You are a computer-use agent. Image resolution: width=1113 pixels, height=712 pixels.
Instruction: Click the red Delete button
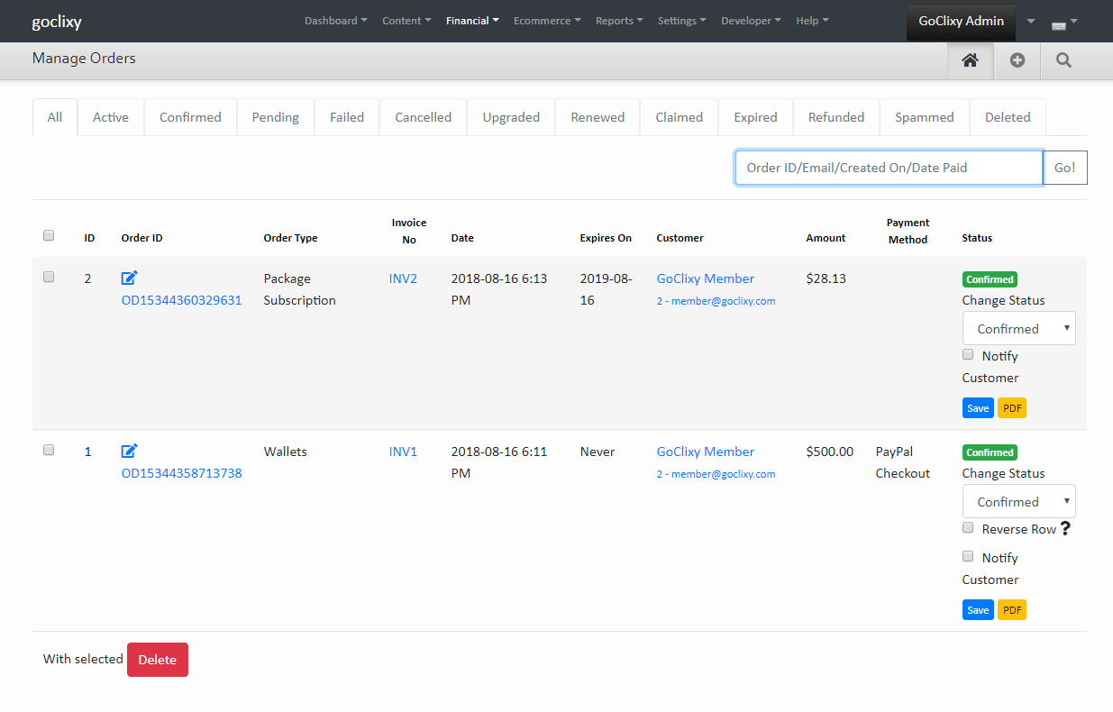158,660
